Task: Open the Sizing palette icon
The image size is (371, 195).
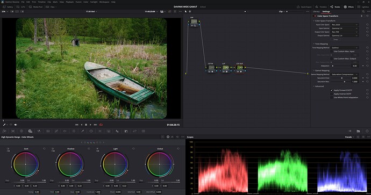Action: pos(134,131)
